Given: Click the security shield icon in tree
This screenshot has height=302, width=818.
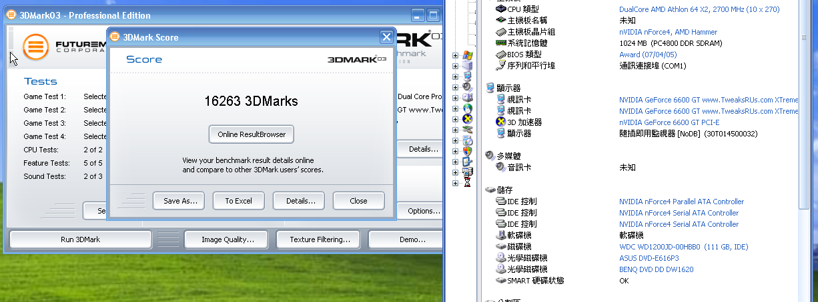Looking at the screenshot, I should click(467, 150).
